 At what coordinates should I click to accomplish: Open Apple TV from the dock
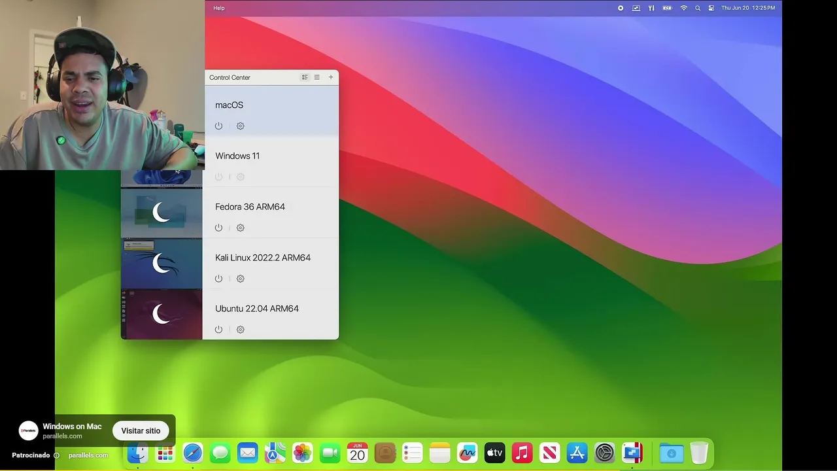494,453
